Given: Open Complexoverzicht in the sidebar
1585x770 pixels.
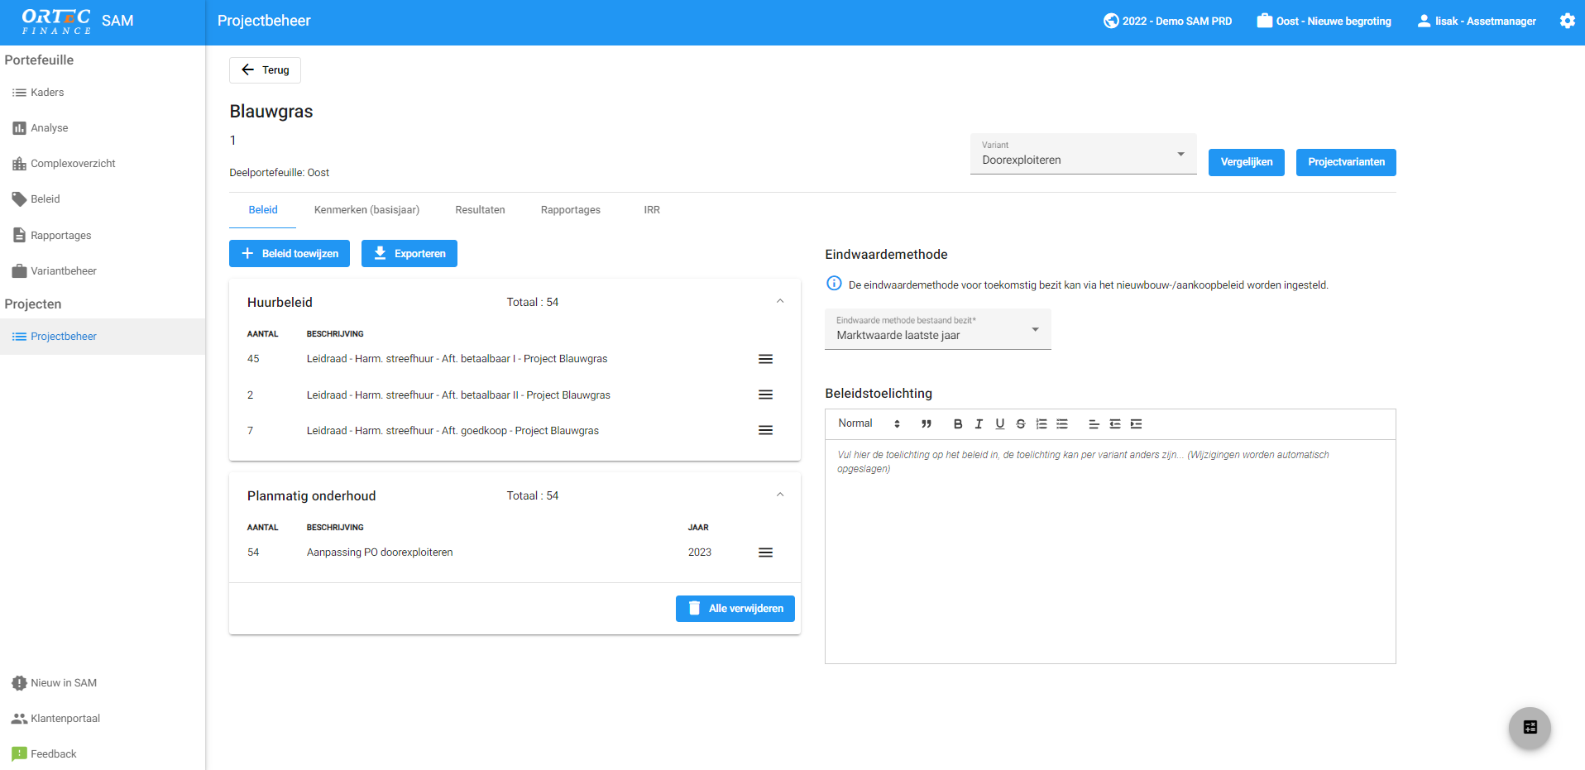Looking at the screenshot, I should tap(73, 164).
